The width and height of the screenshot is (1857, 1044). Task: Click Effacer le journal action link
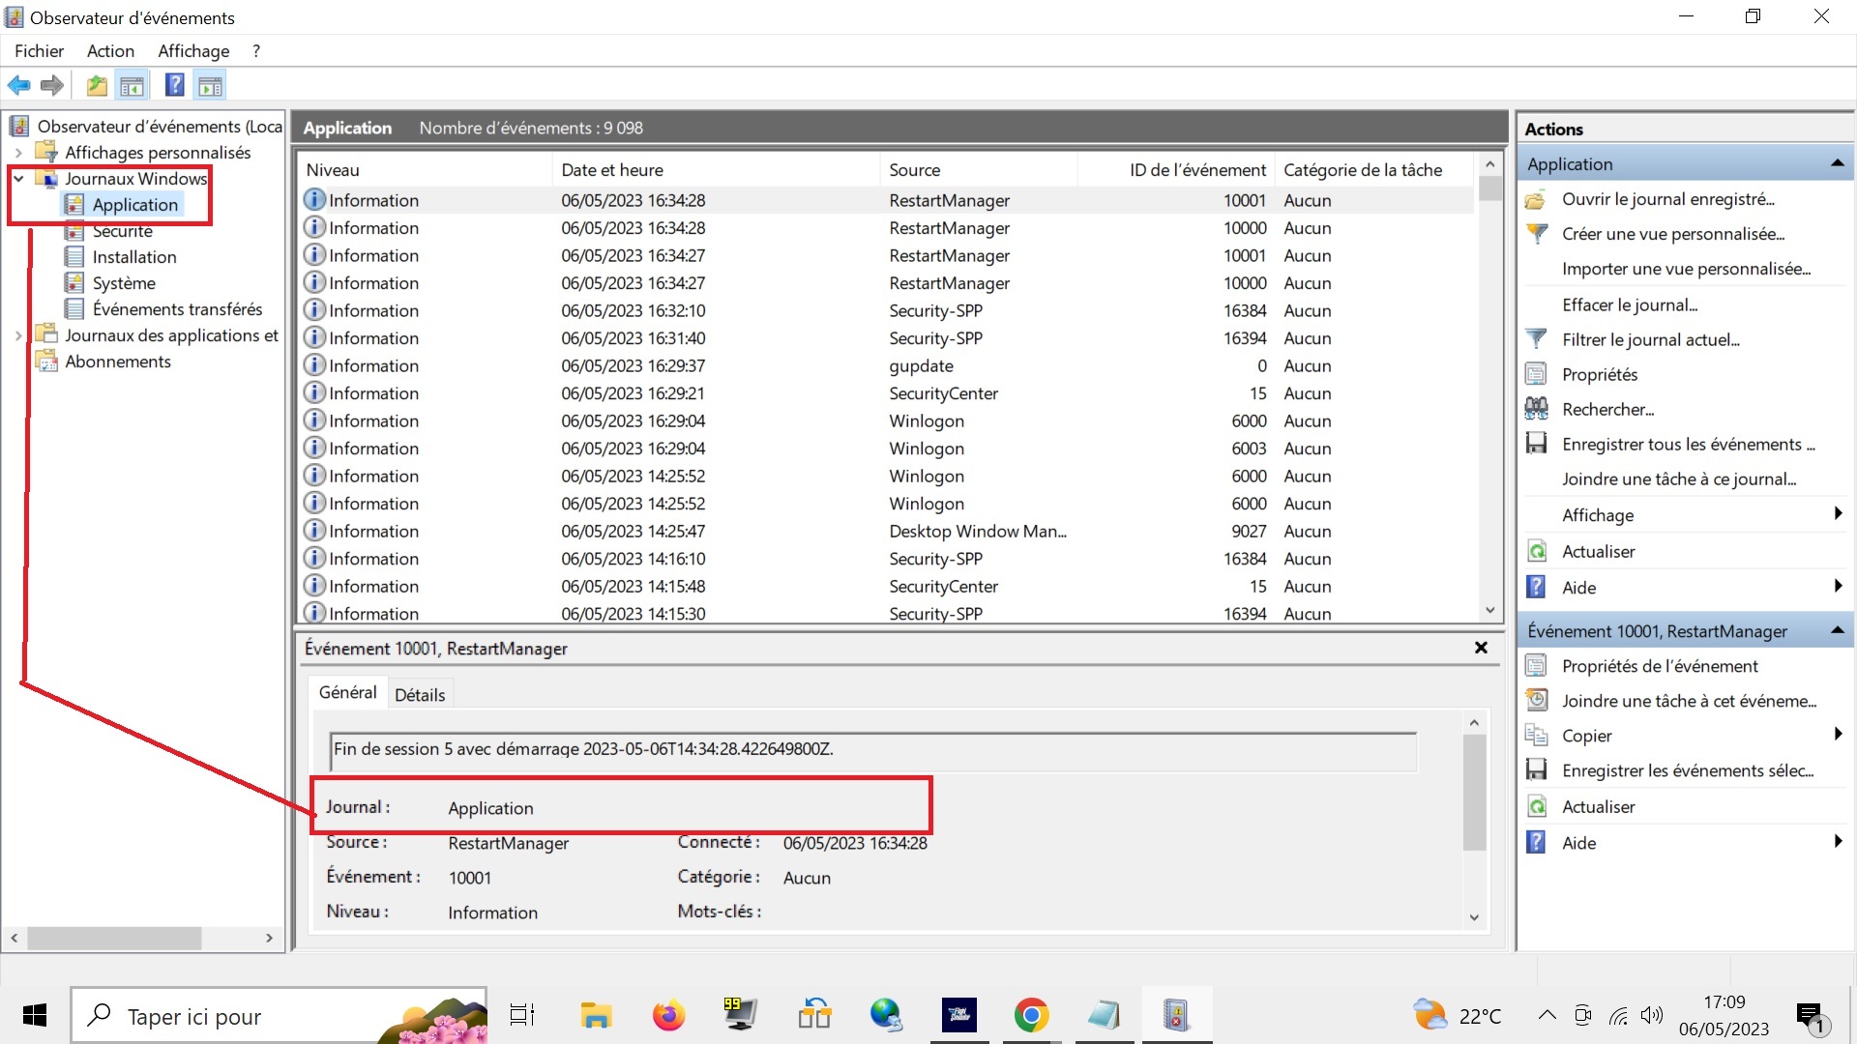point(1630,304)
